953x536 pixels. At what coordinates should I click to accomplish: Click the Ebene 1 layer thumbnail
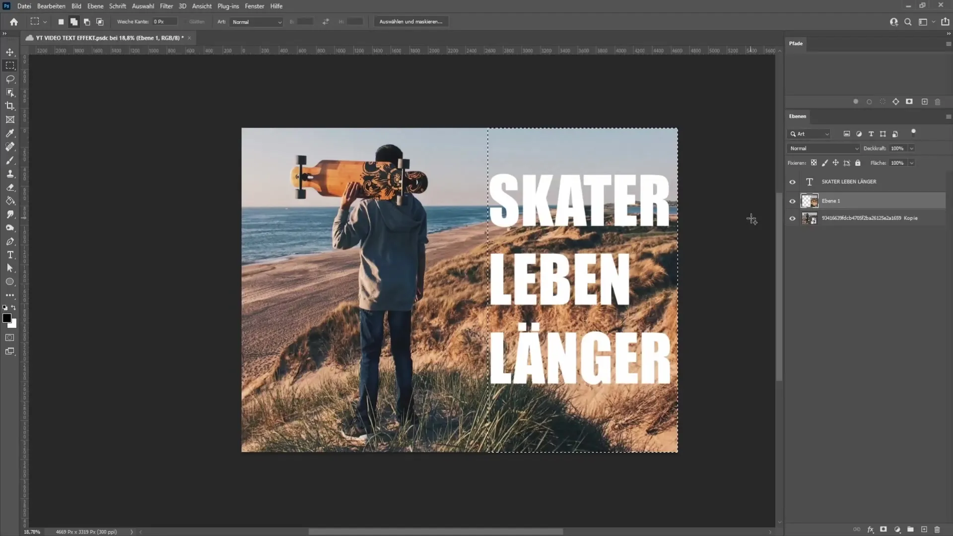810,201
